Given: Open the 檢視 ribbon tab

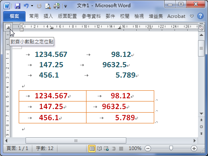Looking at the screenshot, I should tap(139, 16).
